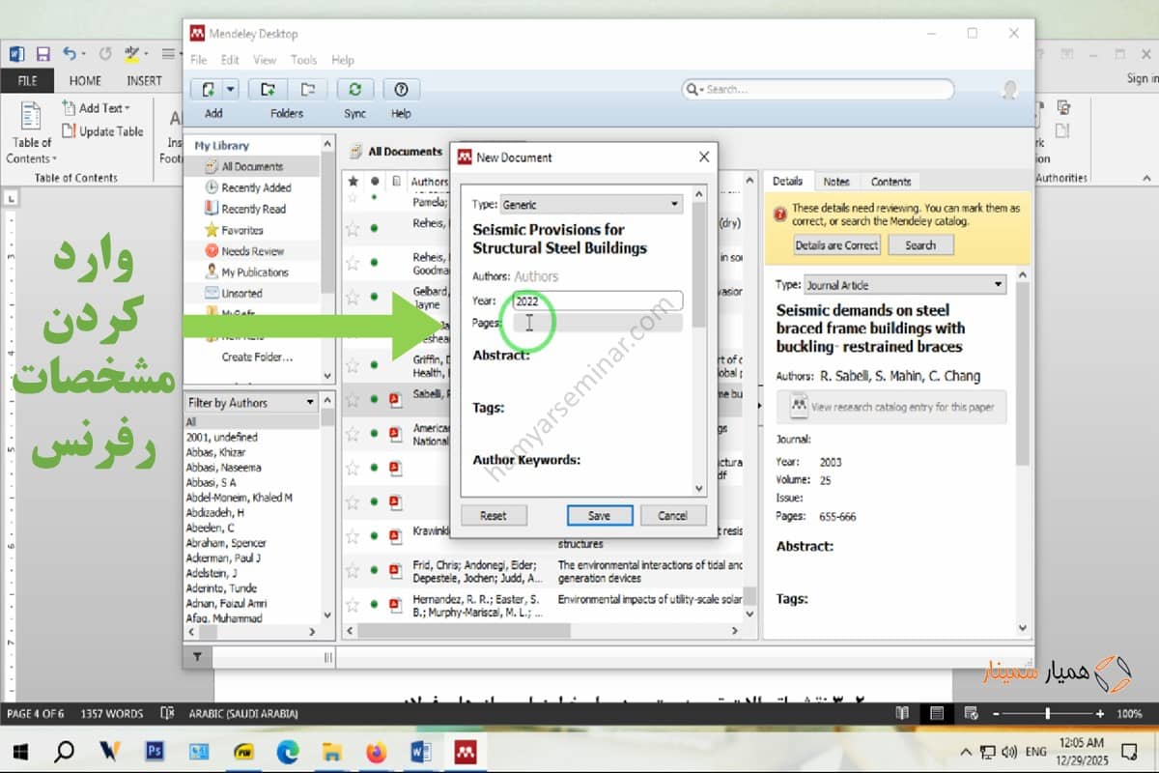Click the user profile avatar icon in Mendeley
The image size is (1159, 773).
click(1009, 90)
